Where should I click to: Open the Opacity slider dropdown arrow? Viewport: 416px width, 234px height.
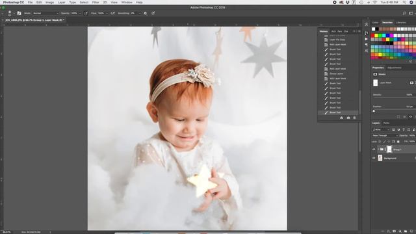(x=80, y=13)
